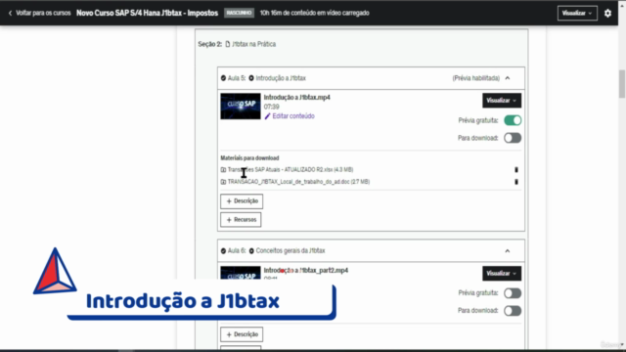Add Descrição to Aula 5
The height and width of the screenshot is (352, 626).
pyautogui.click(x=242, y=201)
